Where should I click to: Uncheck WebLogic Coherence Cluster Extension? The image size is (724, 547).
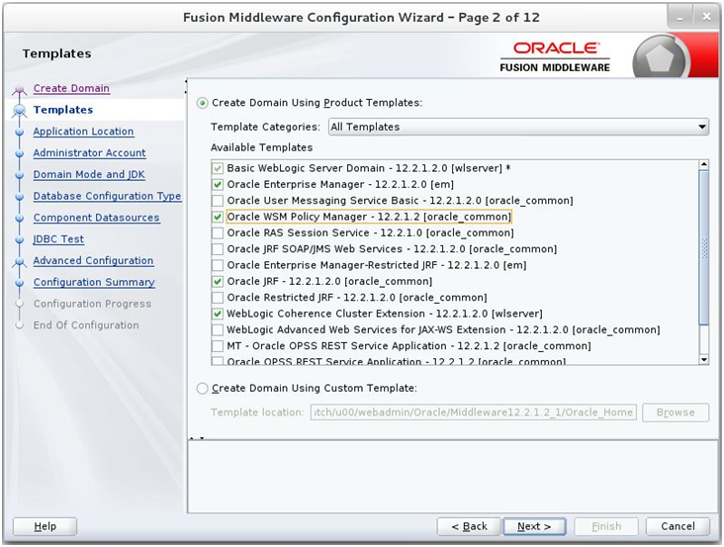coord(218,314)
